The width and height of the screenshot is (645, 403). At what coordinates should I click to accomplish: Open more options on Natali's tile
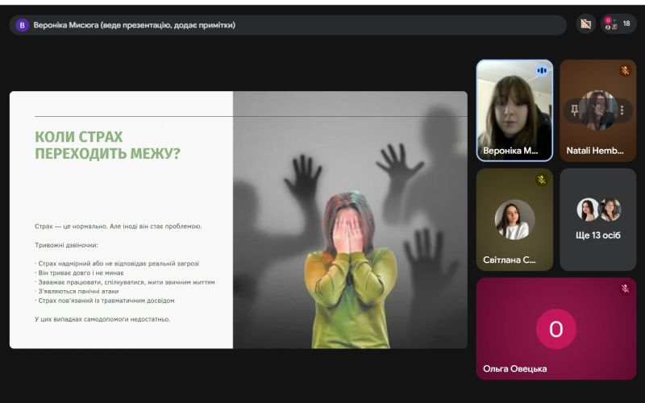[x=620, y=110]
